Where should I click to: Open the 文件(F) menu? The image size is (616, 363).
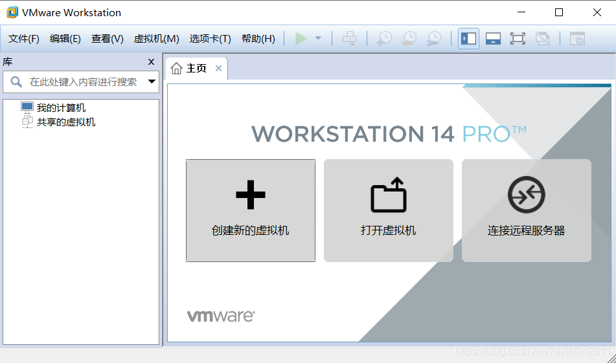pos(24,38)
